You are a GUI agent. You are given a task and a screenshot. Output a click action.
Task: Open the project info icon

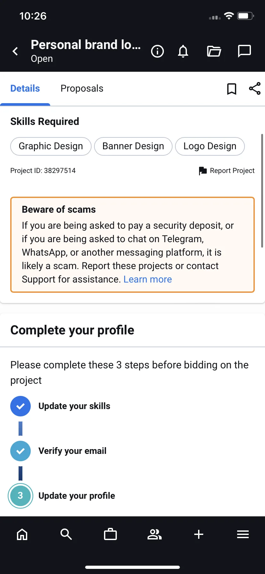tap(157, 51)
